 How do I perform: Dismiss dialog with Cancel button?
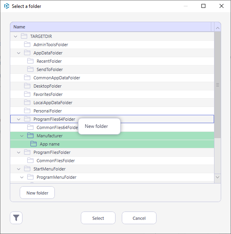point(139,218)
